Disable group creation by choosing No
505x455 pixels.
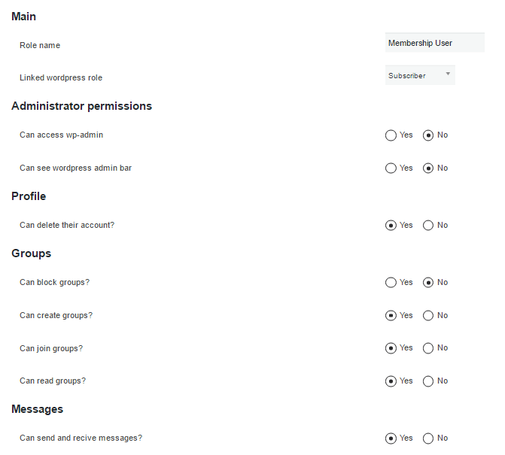(x=428, y=316)
